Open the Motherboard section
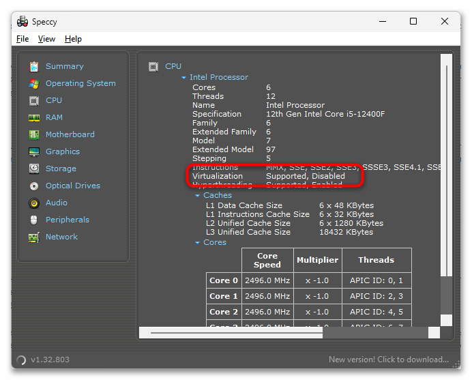Image resolution: width=472 pixels, height=380 pixels. coord(70,134)
